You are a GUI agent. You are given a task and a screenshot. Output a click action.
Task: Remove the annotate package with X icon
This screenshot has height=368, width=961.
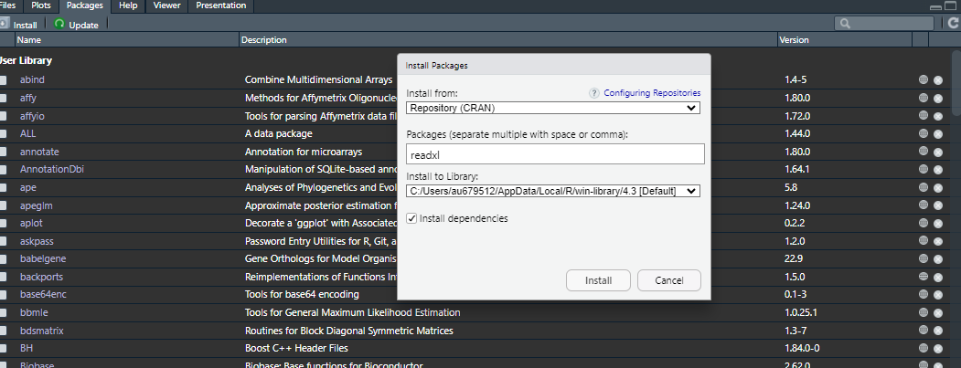[x=937, y=152]
